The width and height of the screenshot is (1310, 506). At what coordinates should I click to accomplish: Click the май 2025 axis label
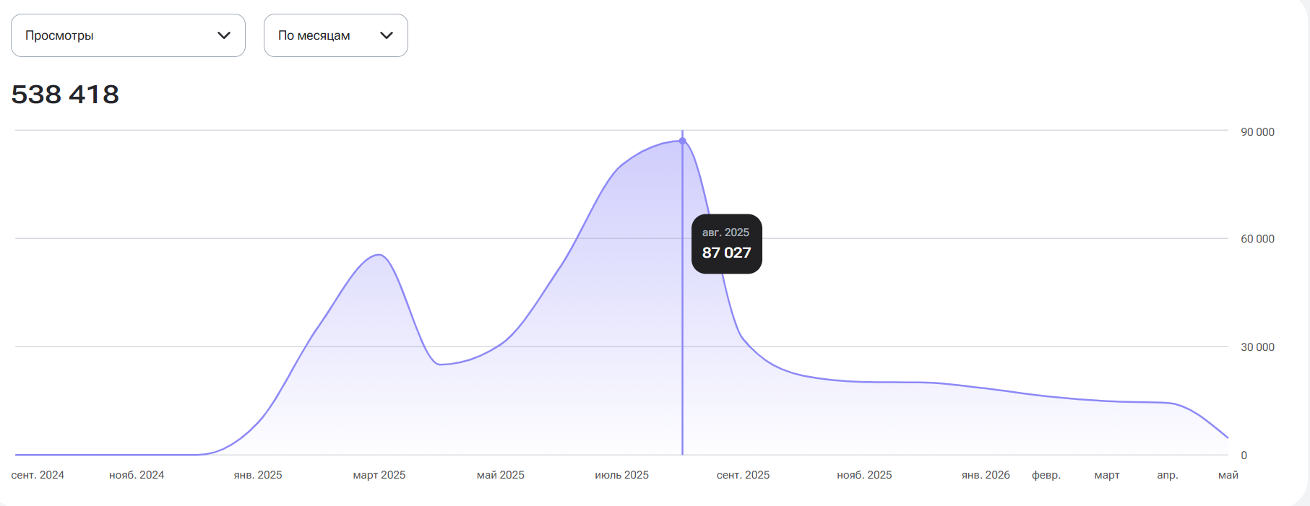pyautogui.click(x=501, y=475)
